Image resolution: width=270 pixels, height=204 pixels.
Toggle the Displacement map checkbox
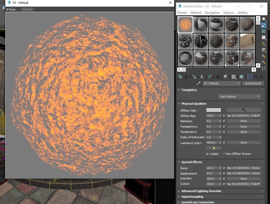click(224, 174)
